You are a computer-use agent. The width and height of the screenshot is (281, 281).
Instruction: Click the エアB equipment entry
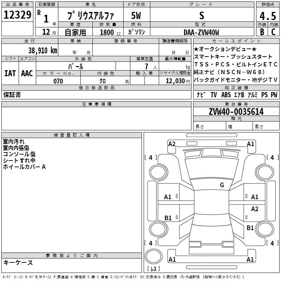click(239, 94)
